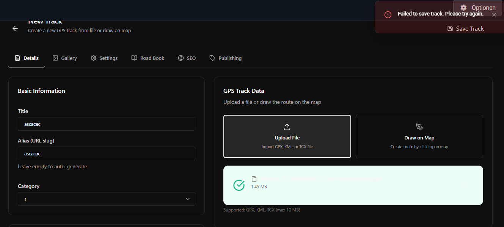Expand Category list using chevron arrow

pos(187,199)
